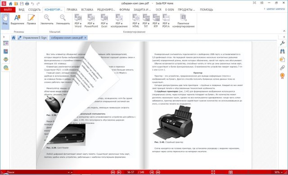Activate the Выделение selection mode

[x=17, y=20]
